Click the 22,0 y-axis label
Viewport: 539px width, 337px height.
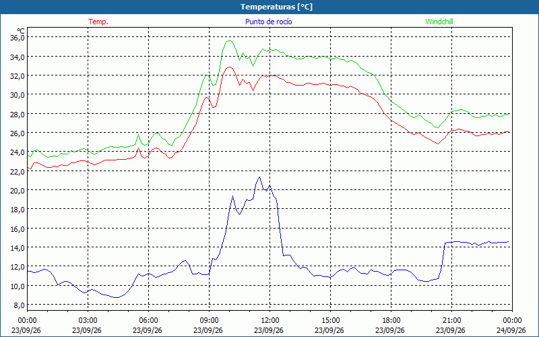point(17,171)
